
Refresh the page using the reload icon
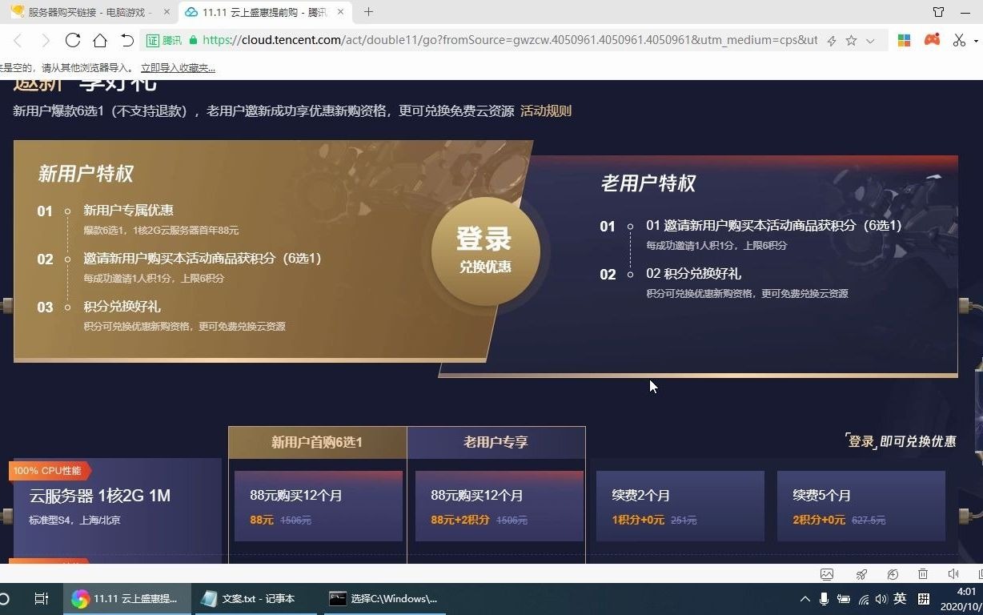click(x=73, y=40)
